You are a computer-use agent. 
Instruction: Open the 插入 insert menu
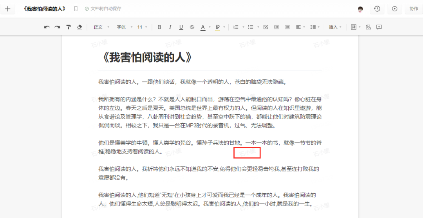click(335, 27)
